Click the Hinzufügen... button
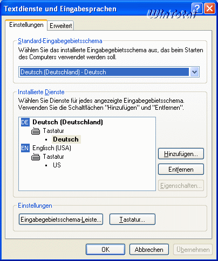Viewport: 218px width, 261px height. coord(181,154)
